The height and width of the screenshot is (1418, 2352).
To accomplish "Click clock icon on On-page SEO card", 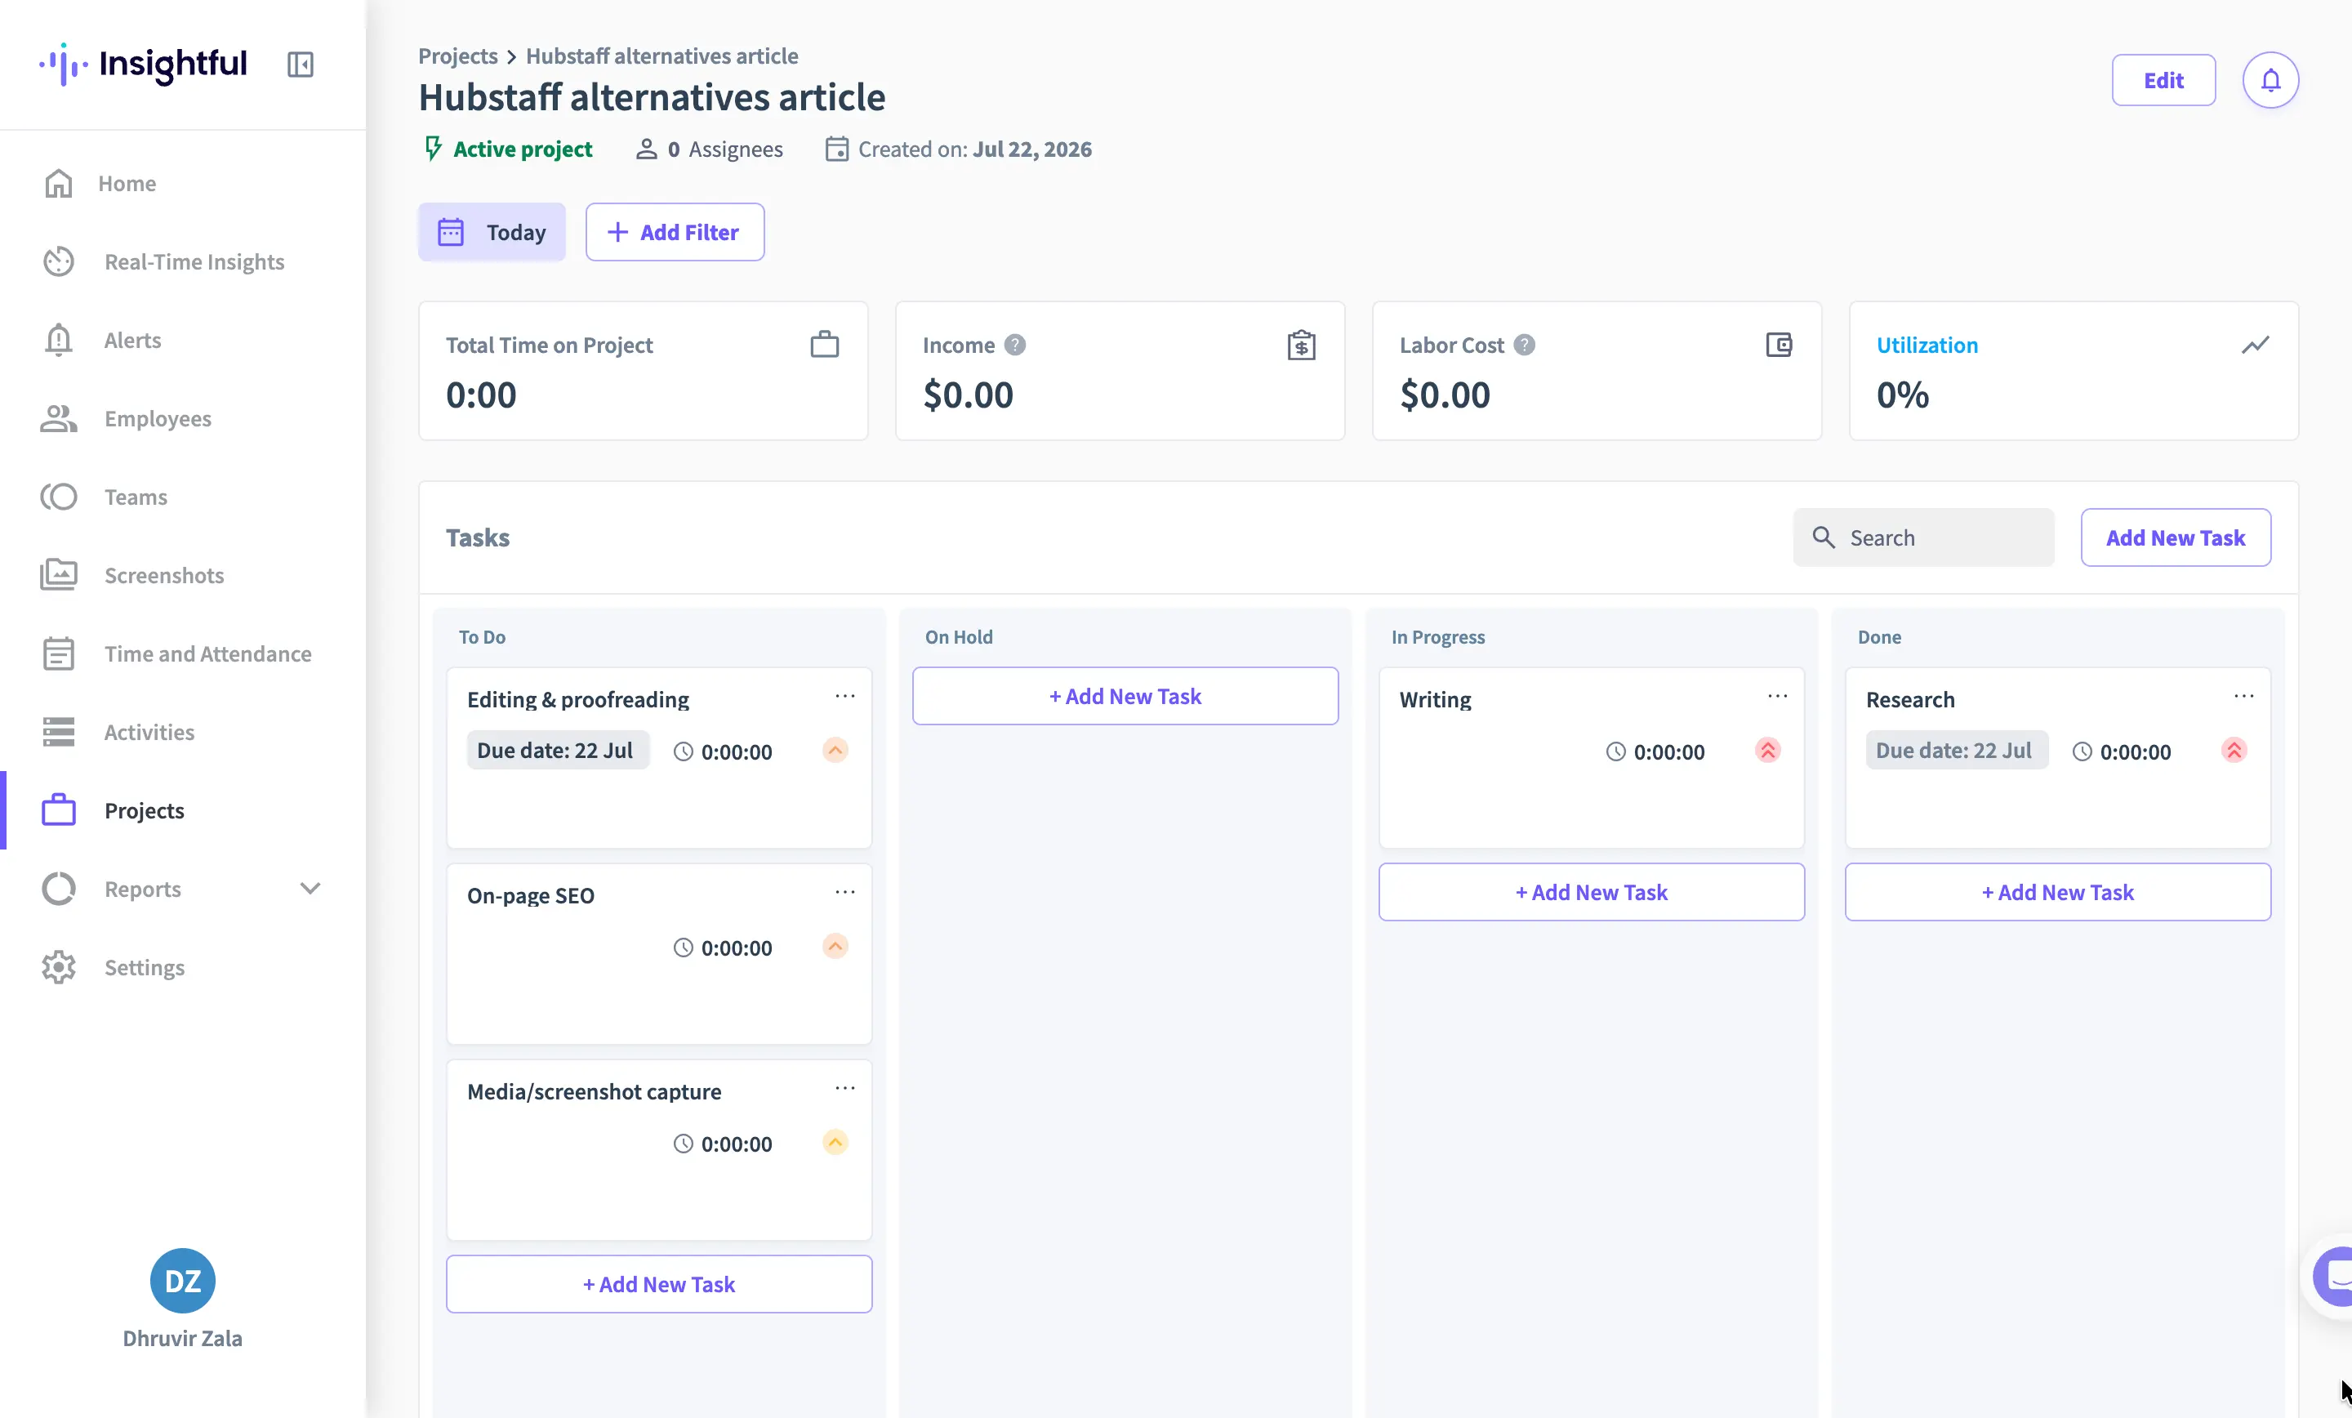I will tap(683, 948).
